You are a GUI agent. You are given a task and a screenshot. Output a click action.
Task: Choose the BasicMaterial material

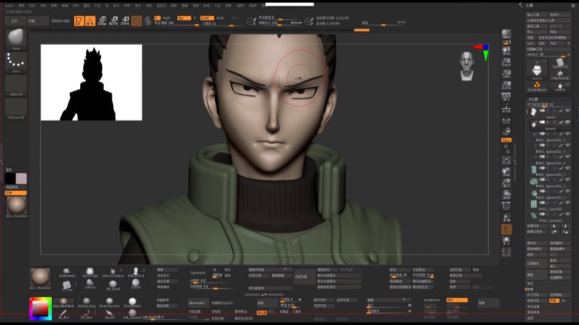click(x=109, y=303)
